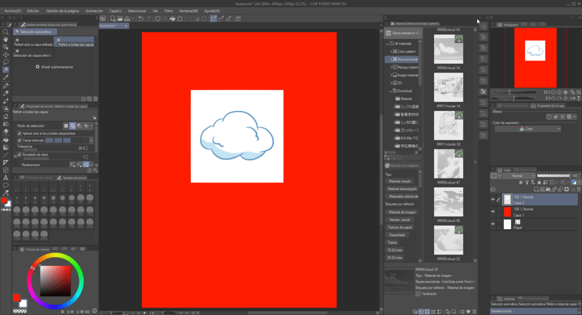Click the color wheel hue ring
The height and width of the screenshot is (315, 582).
pyautogui.click(x=55, y=256)
